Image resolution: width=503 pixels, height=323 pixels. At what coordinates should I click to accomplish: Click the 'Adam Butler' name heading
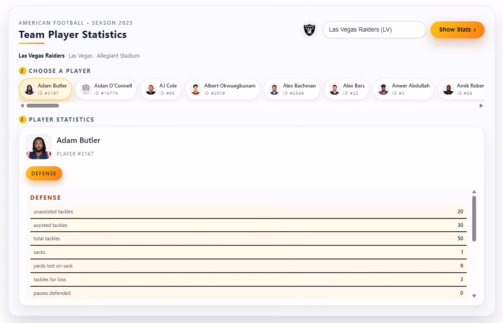pos(79,140)
